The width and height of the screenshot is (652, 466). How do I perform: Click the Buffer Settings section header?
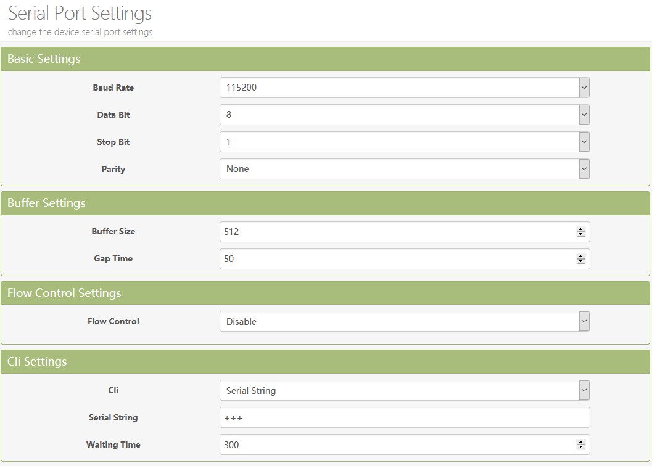click(46, 203)
